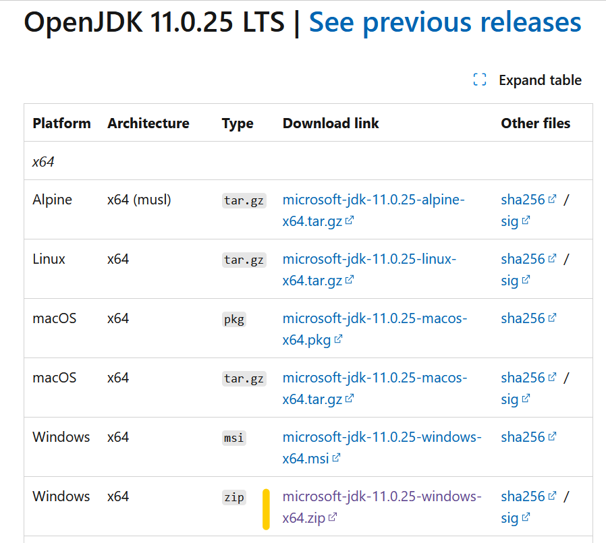Image resolution: width=606 pixels, height=543 pixels.
Task: Open sha256 file for Alpine row
Action: tap(522, 200)
